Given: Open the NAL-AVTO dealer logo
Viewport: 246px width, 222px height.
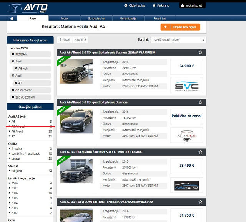Looking at the screenshot, I should 186,185.
